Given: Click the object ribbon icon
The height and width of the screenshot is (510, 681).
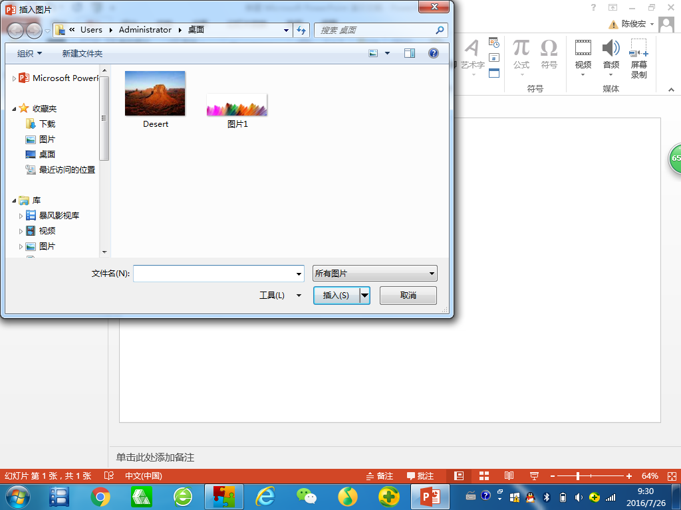Looking at the screenshot, I should point(494,73).
